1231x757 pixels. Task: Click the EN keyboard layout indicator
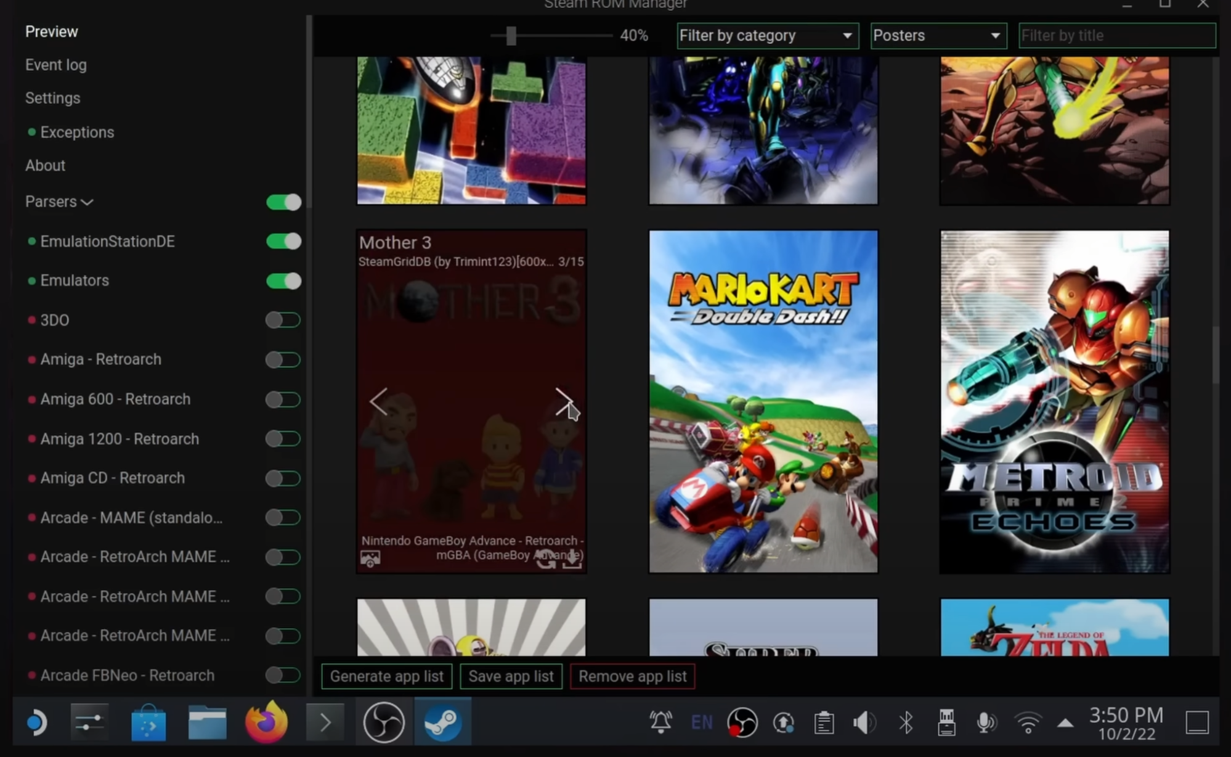702,722
